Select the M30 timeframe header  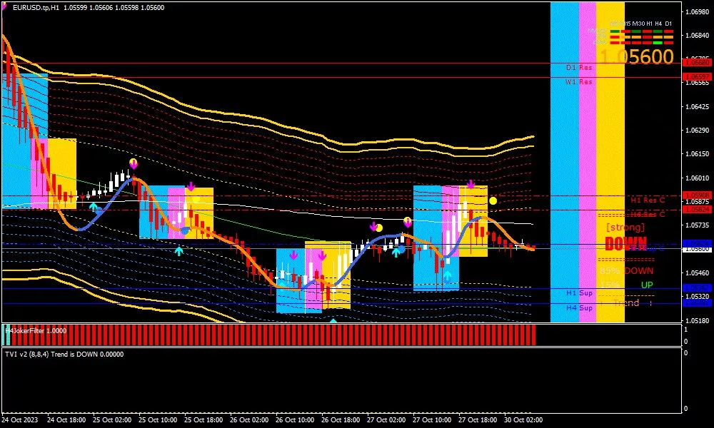(x=638, y=24)
